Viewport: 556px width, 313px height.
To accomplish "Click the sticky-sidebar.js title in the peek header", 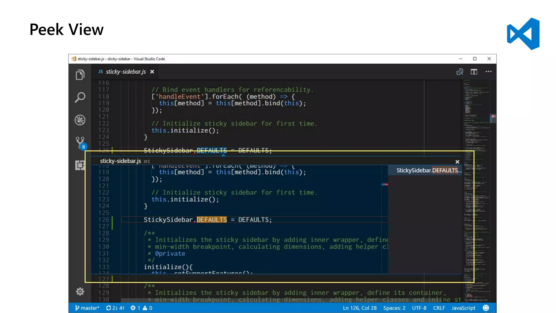I will pos(120,161).
